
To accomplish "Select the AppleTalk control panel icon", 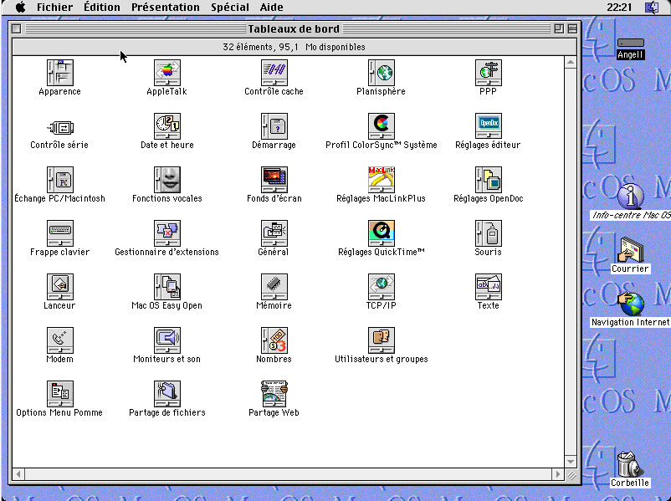I will coord(167,72).
